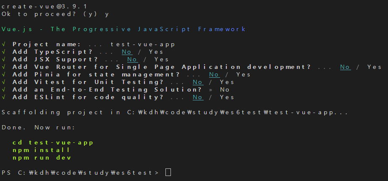
Task: Click the 'cd test-vue-app' command
Action: point(53,143)
